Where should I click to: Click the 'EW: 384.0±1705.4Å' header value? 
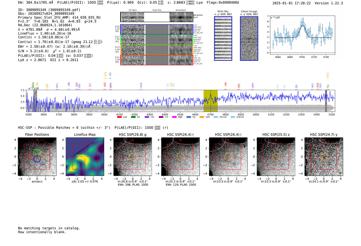pyautogui.click(x=36, y=2)
